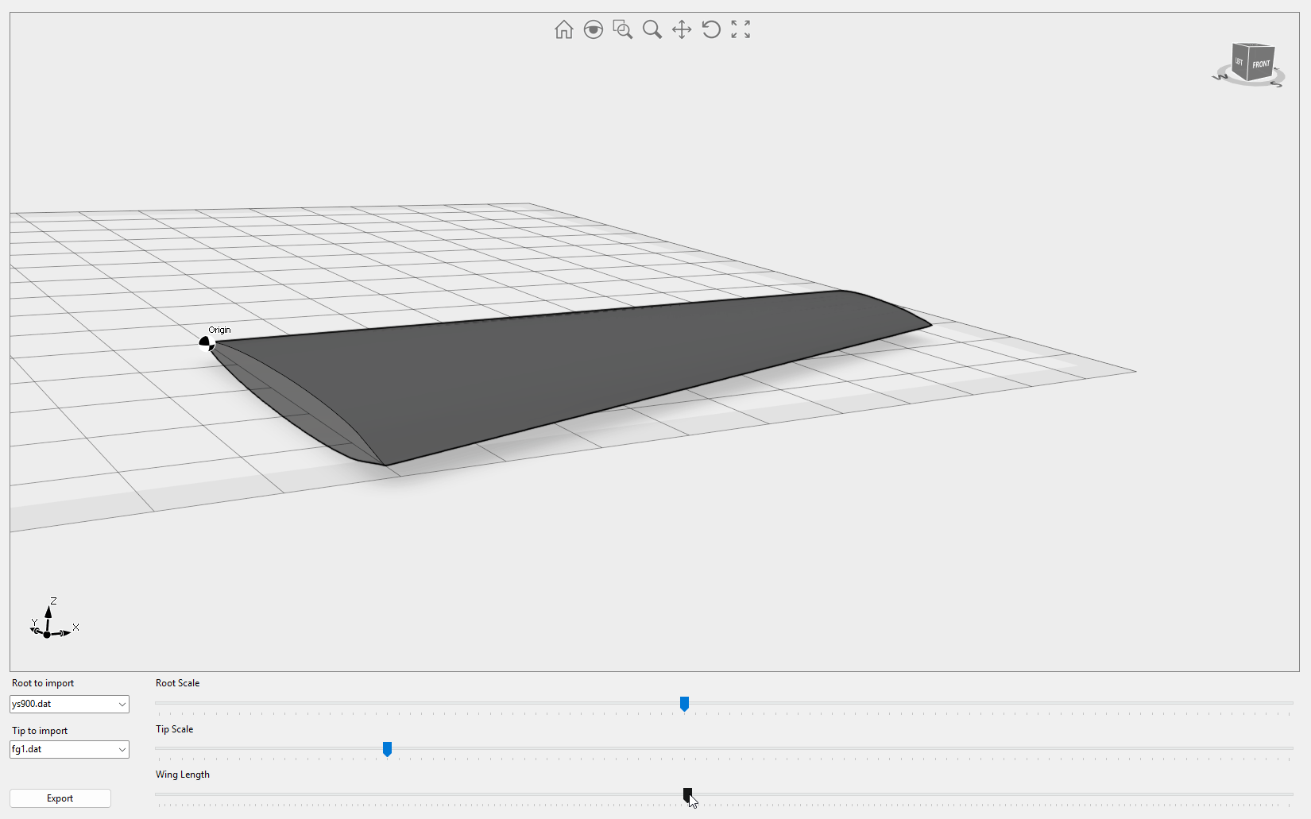Click the Home view icon
This screenshot has width=1311, height=819.
click(x=563, y=29)
